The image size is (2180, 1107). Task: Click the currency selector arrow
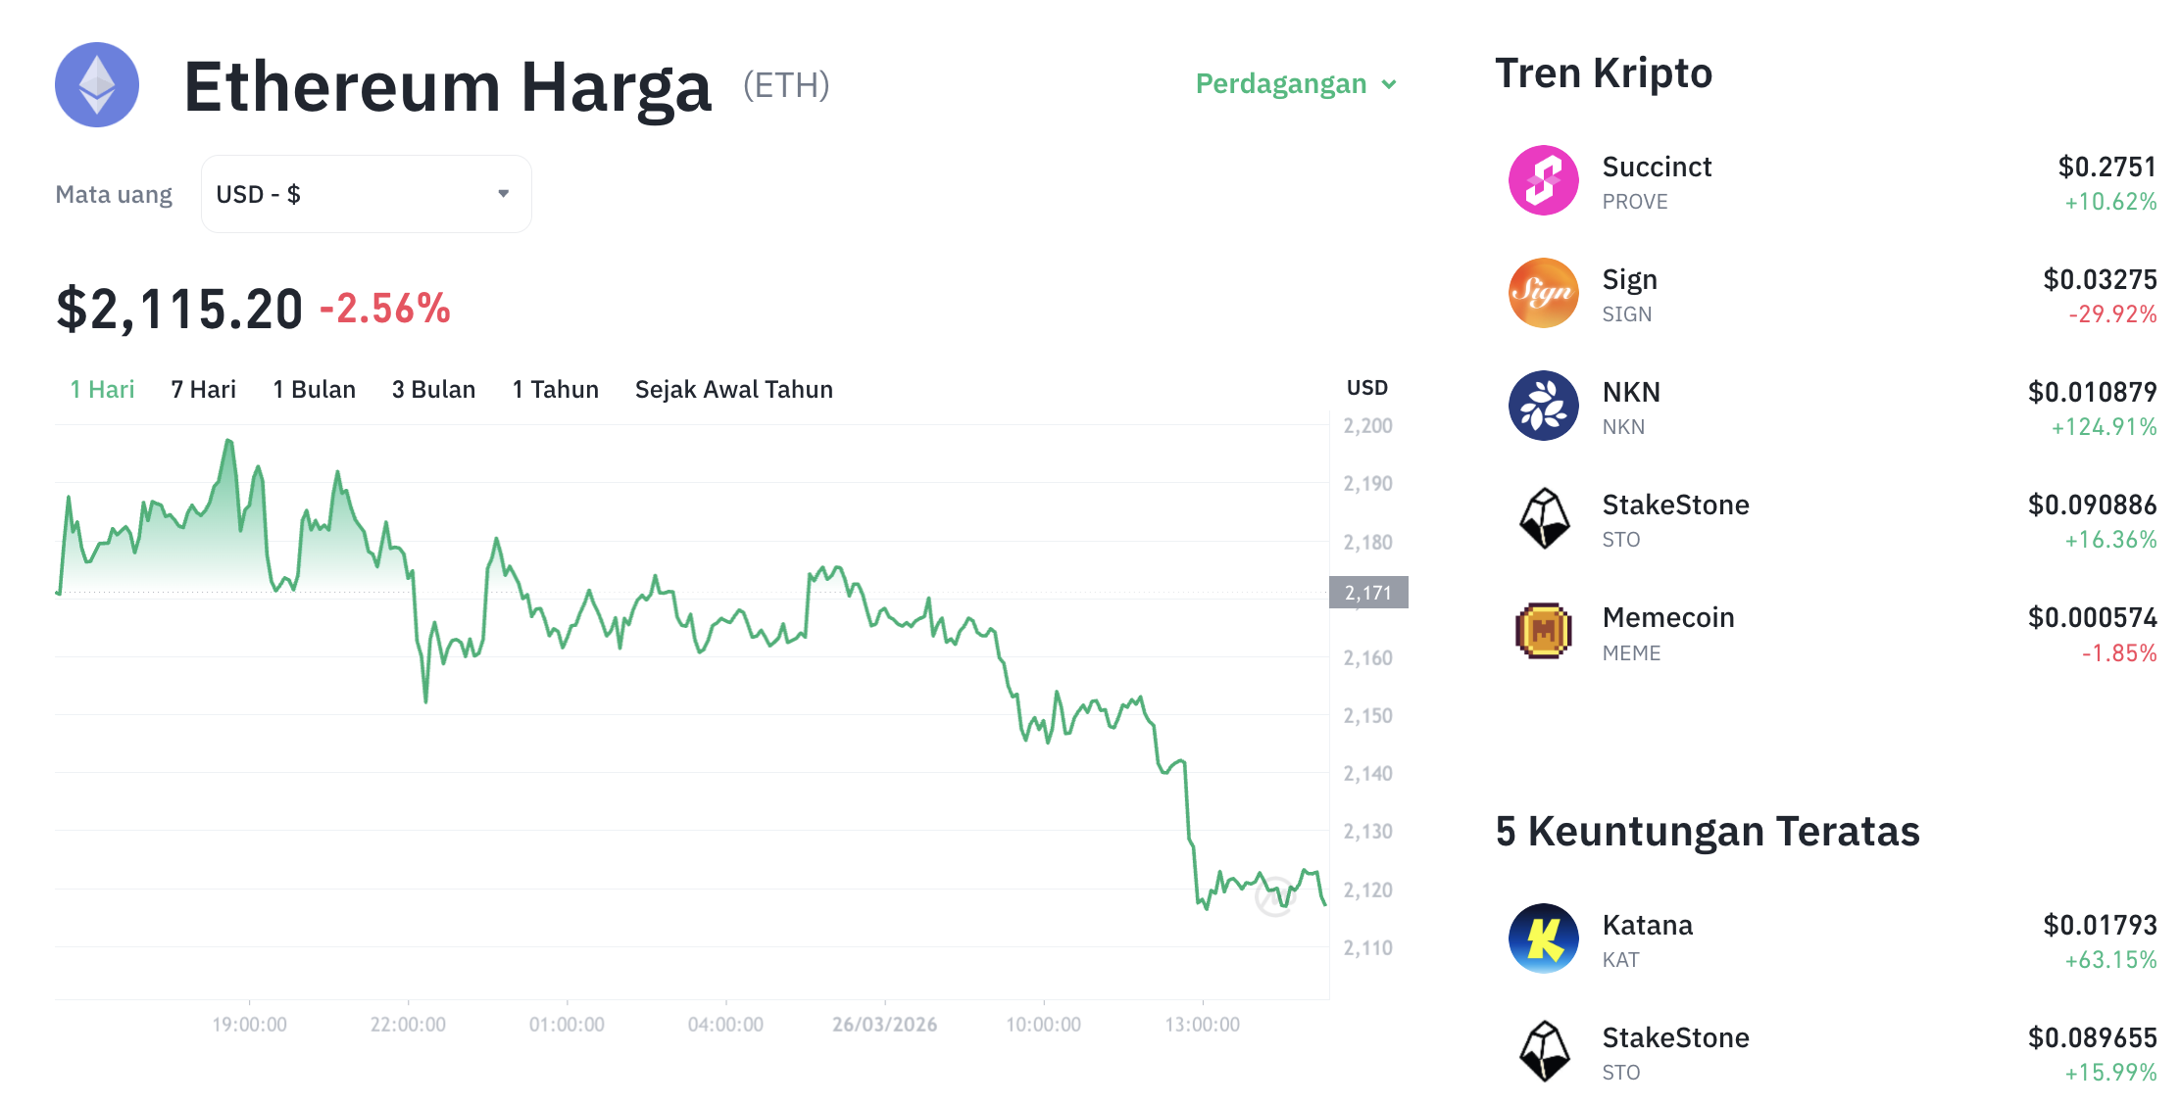click(502, 193)
